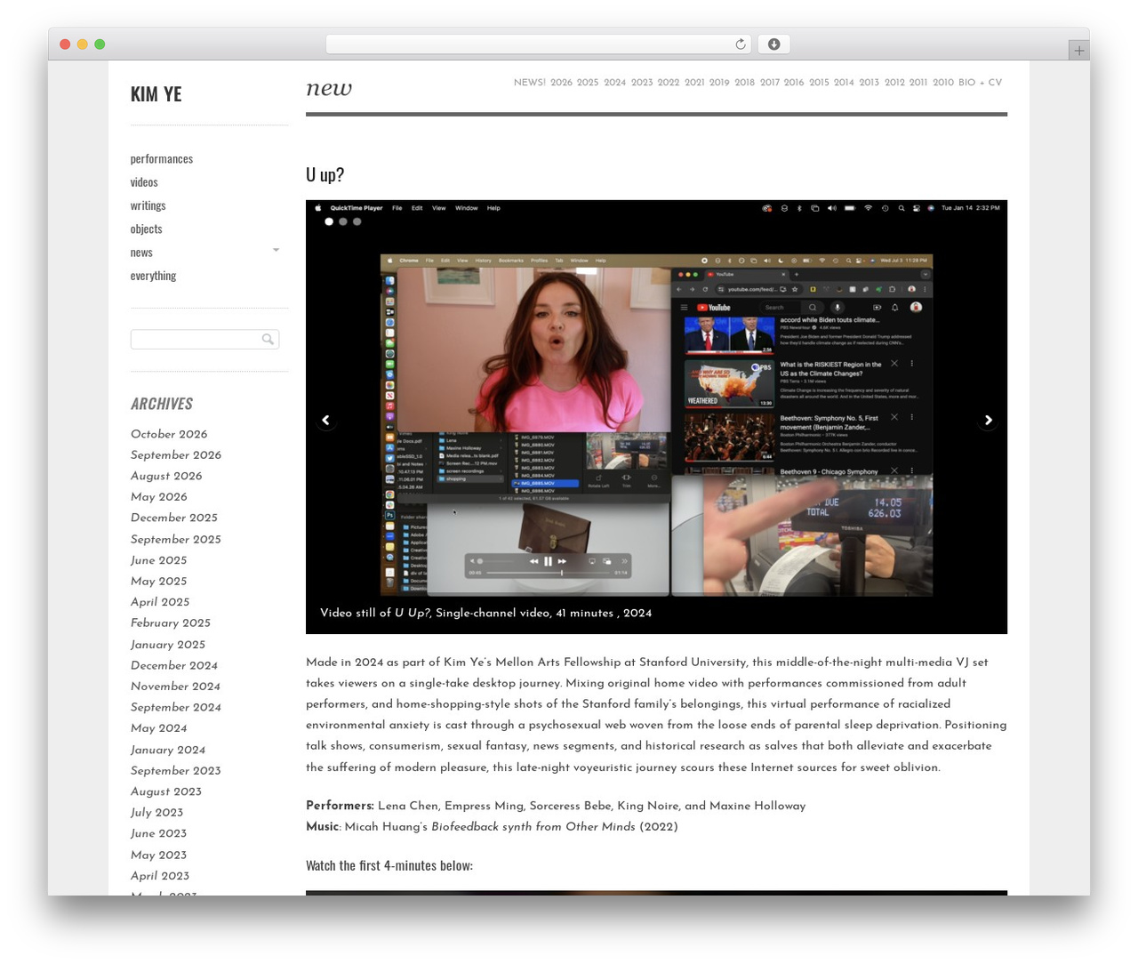
Task: Open 2024 in top navigation
Action: (615, 83)
